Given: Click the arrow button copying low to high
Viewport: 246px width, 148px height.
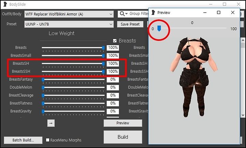Looking at the screenshot, I should point(51,123).
